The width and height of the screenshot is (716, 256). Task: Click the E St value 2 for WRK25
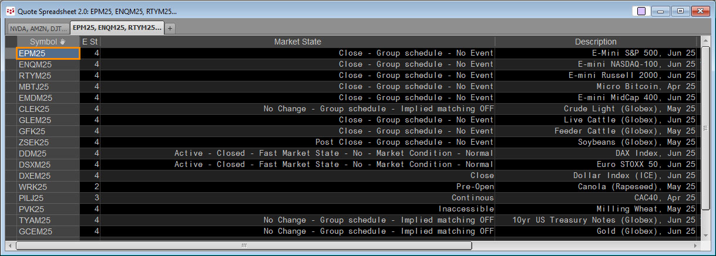(x=96, y=187)
